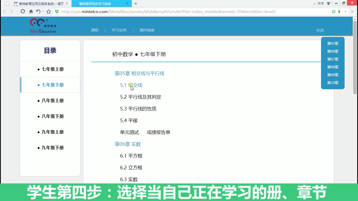Go forward with the browser forward arrow
The height and width of the screenshot is (201, 358).
click(x=12, y=12)
